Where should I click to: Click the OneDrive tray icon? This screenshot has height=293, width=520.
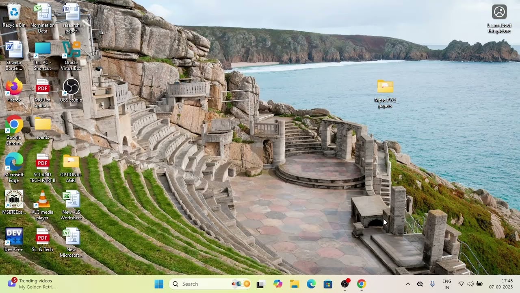[x=420, y=284]
